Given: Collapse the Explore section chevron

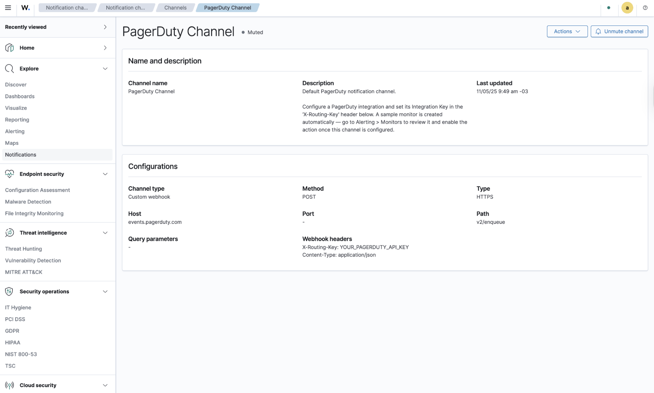Looking at the screenshot, I should 105,69.
